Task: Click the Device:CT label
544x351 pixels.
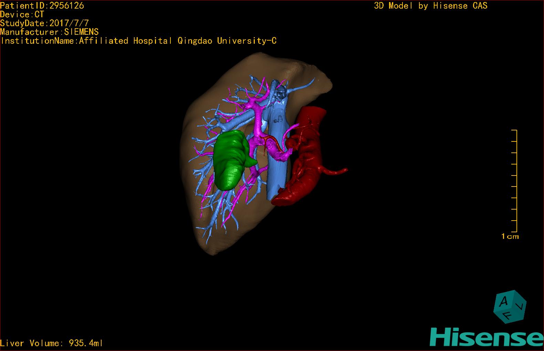Action: click(x=22, y=14)
